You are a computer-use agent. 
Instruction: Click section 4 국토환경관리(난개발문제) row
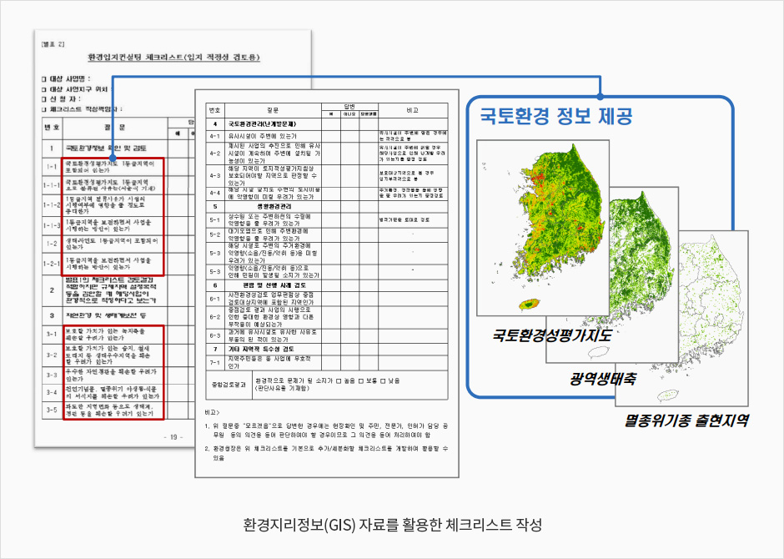[326, 124]
